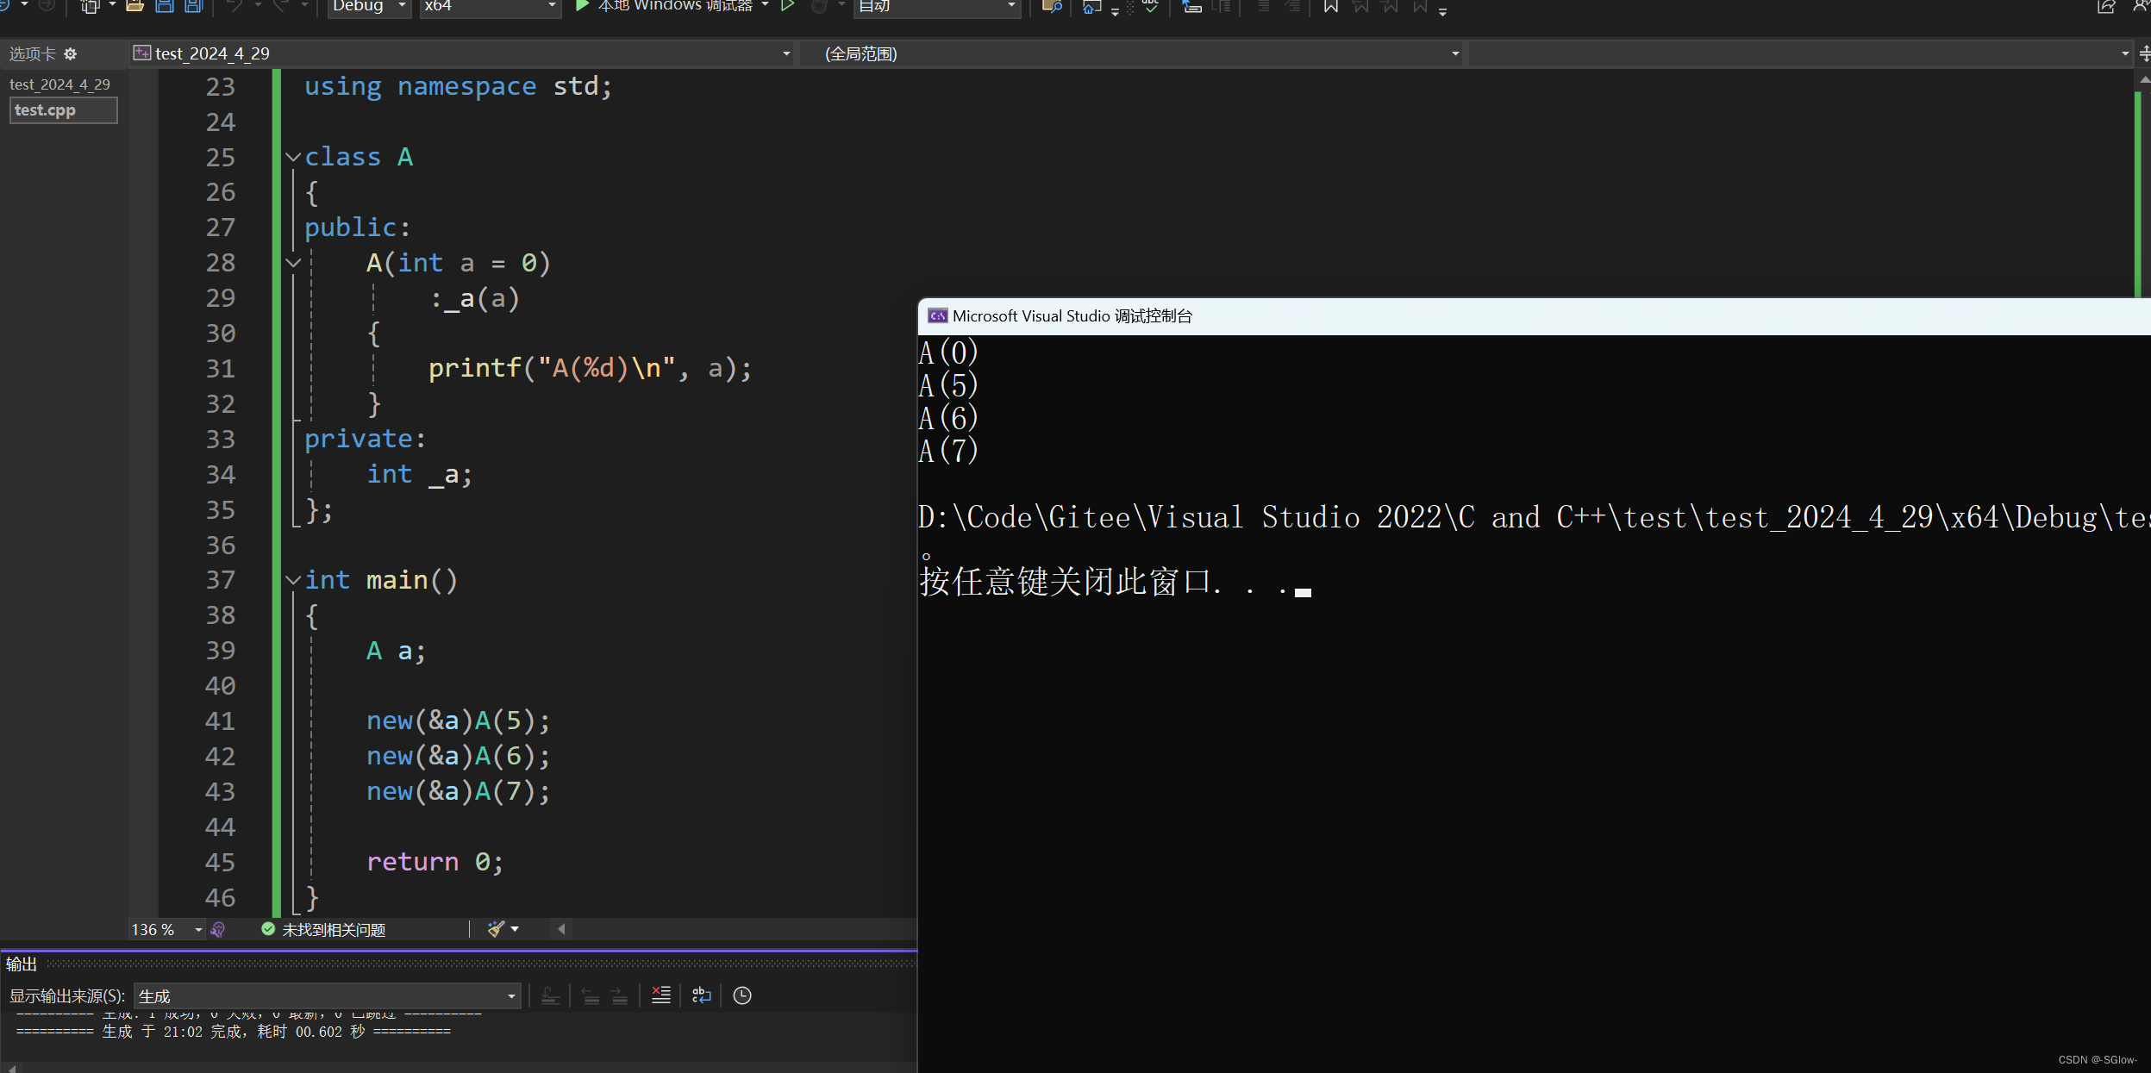Open the tab settings gear icon

click(71, 54)
